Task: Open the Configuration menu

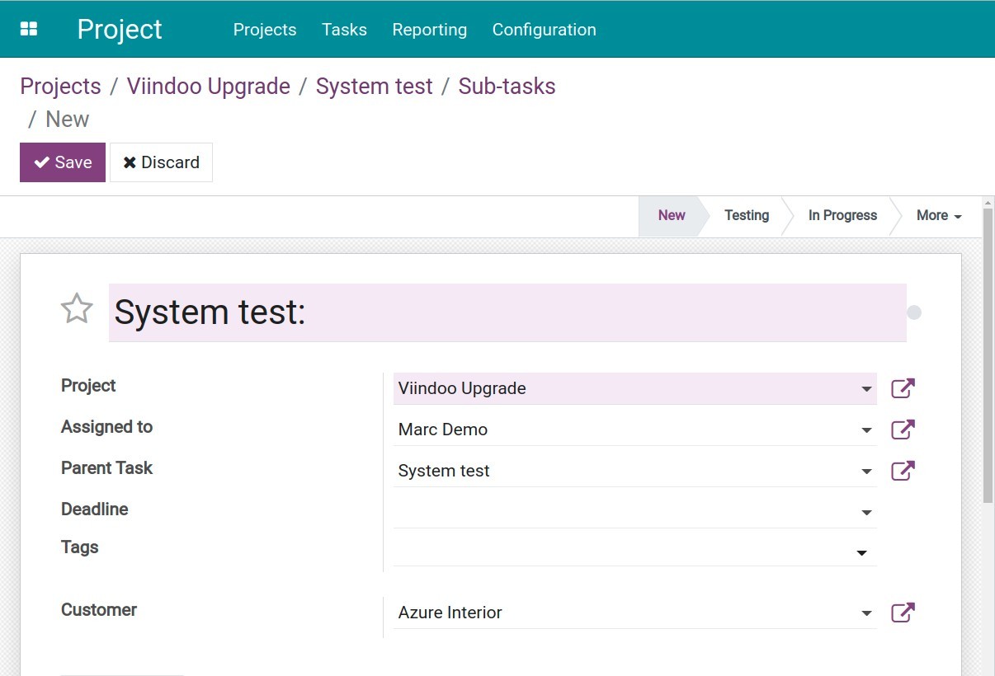Action: point(544,30)
